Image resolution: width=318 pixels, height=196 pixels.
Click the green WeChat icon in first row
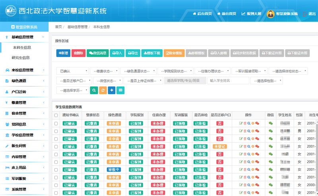pyautogui.click(x=270, y=123)
